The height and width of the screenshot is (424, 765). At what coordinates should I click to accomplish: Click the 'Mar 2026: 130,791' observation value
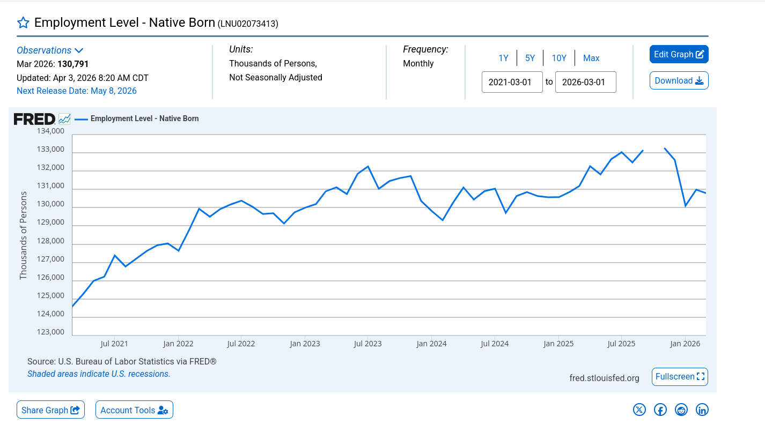pos(53,64)
